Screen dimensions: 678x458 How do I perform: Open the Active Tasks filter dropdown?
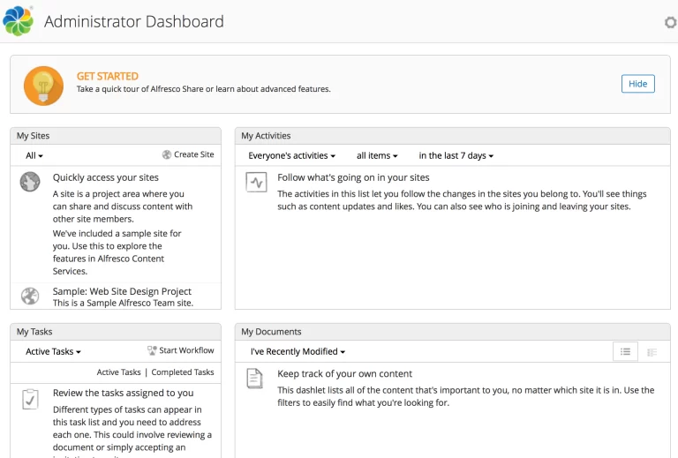point(53,352)
